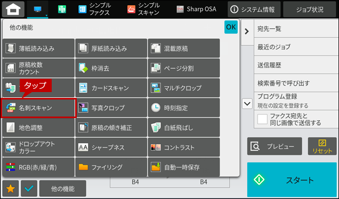Expand the right action panel arrow

click(247, 32)
